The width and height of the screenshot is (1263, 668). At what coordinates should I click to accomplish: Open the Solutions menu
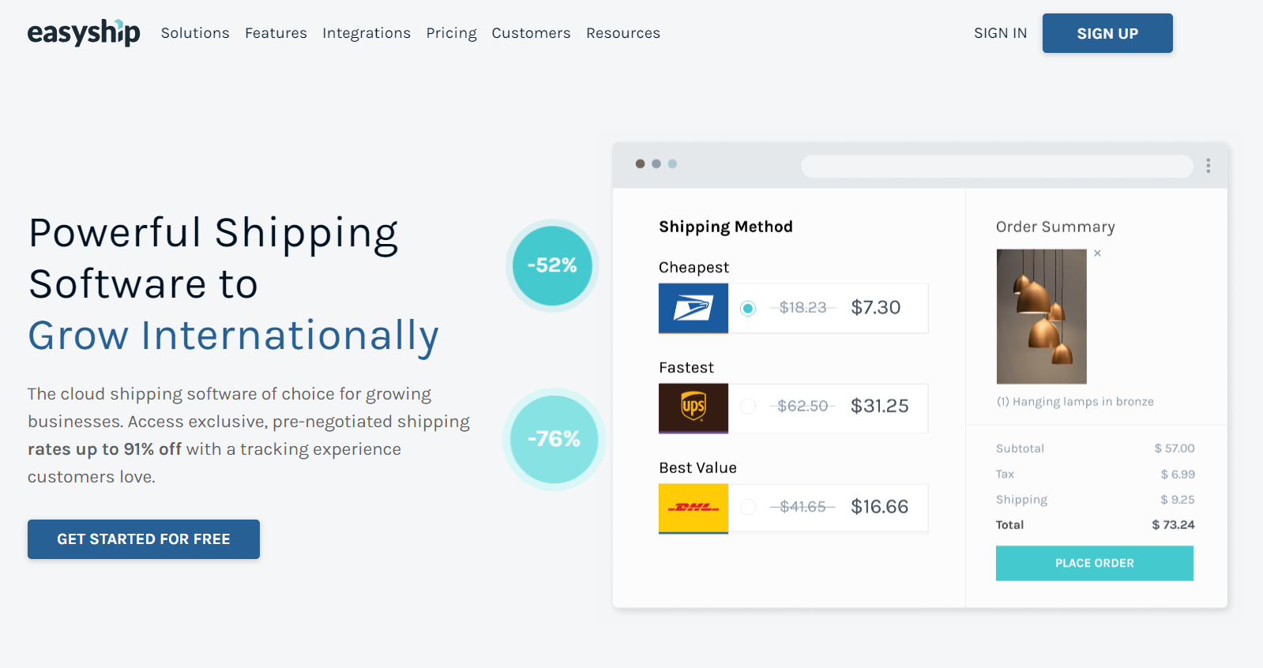pyautogui.click(x=195, y=33)
